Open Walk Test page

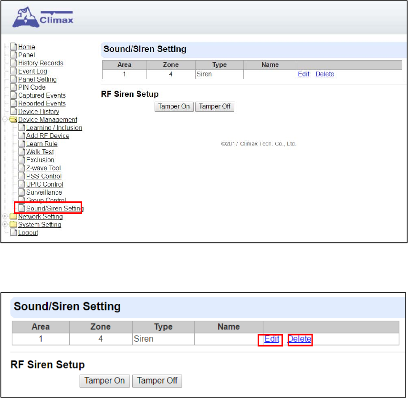click(x=40, y=152)
